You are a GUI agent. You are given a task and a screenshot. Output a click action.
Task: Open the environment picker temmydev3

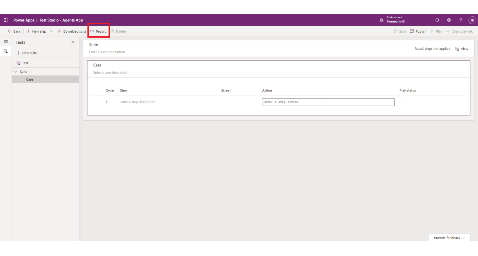coord(392,20)
